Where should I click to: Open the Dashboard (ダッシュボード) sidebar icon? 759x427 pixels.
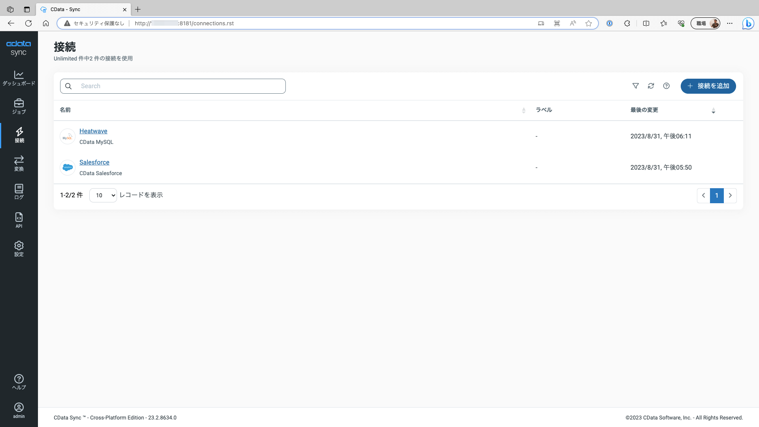click(19, 78)
